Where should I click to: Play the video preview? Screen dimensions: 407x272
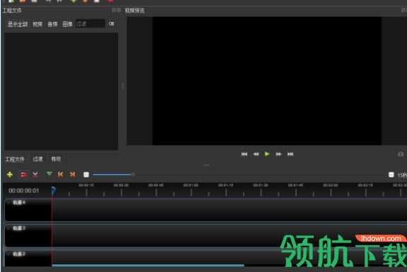coord(267,154)
